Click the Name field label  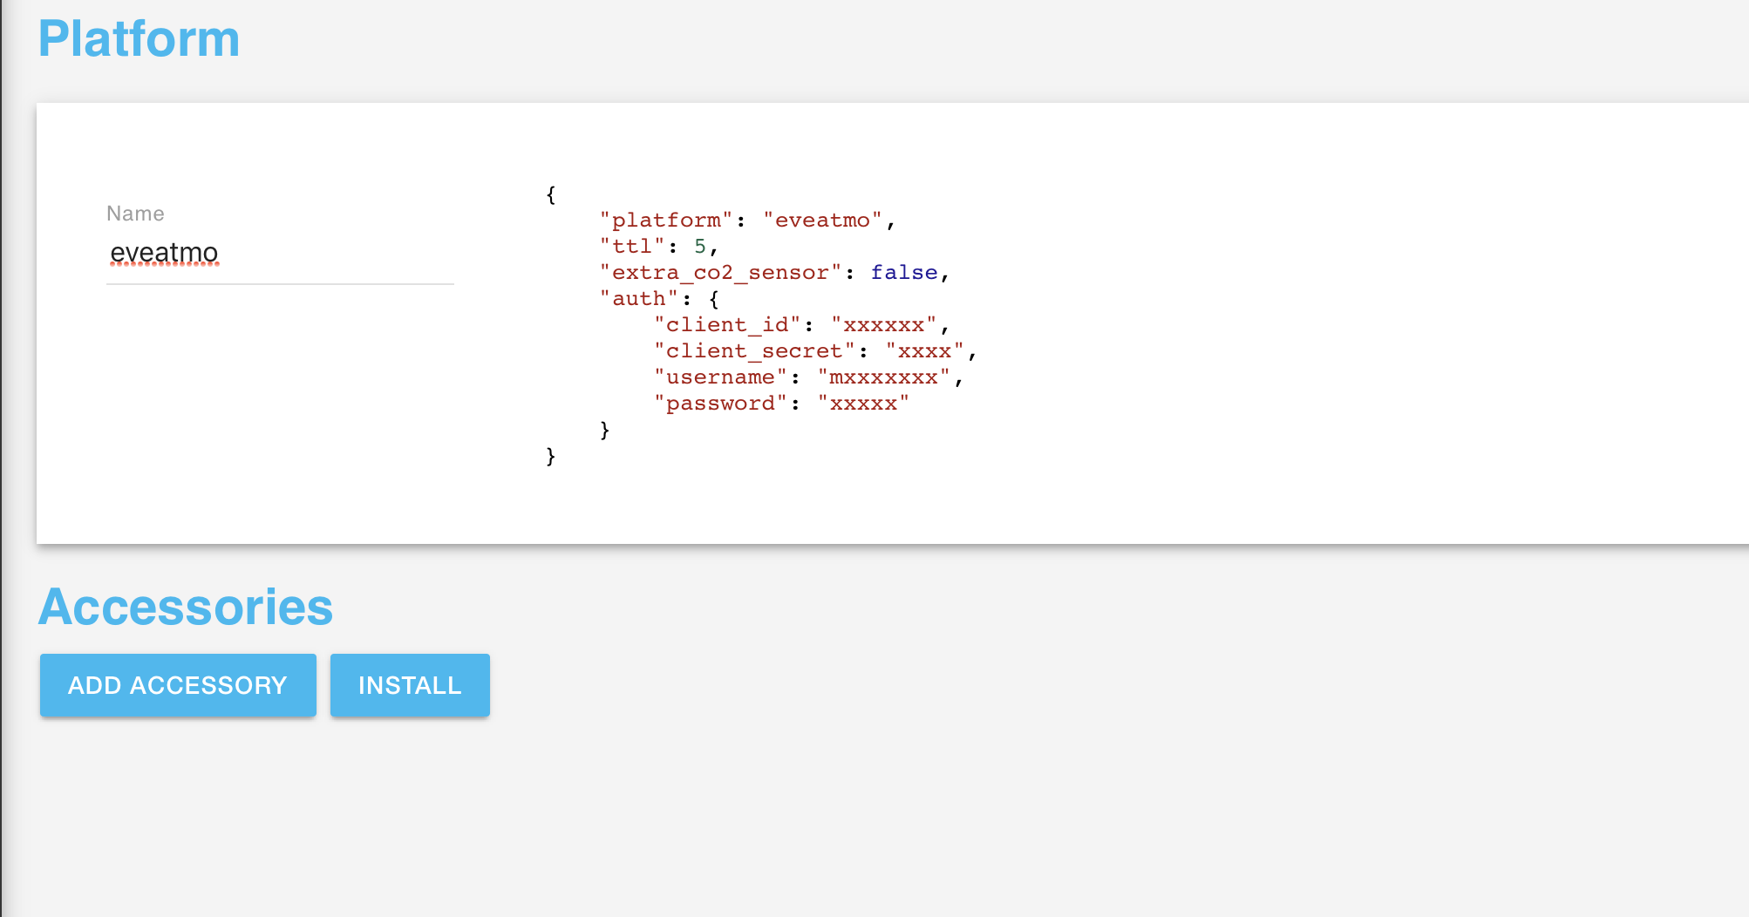135,214
